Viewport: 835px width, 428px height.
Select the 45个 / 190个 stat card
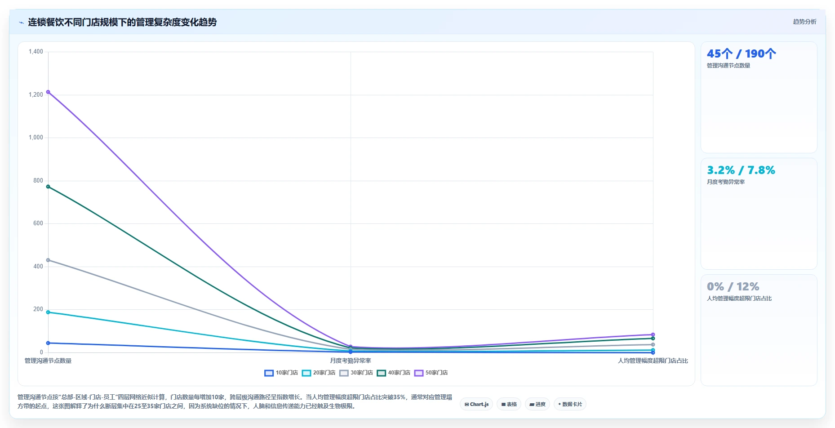point(759,98)
